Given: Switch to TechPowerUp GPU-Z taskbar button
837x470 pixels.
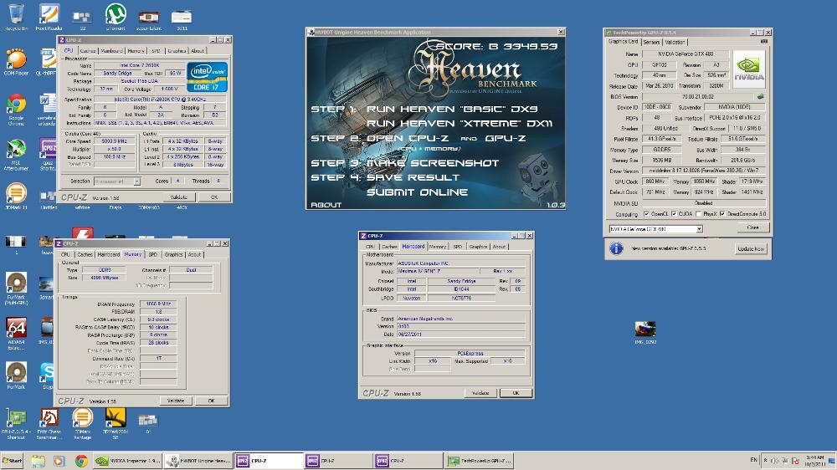Looking at the screenshot, I should tap(479, 461).
